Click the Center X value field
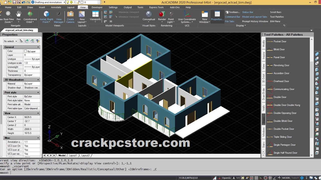This screenshot has height=180, width=321. click(x=32, y=117)
